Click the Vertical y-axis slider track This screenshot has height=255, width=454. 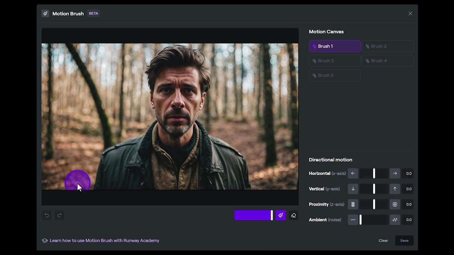[374, 189]
